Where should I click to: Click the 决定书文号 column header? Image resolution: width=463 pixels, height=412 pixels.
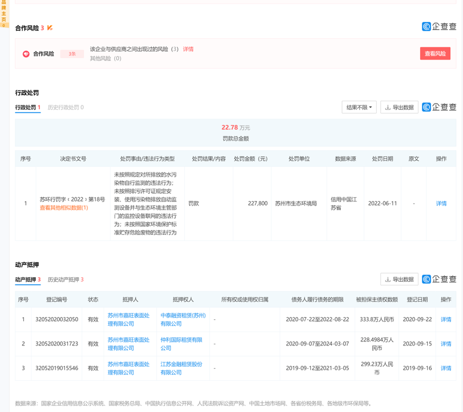click(73, 159)
